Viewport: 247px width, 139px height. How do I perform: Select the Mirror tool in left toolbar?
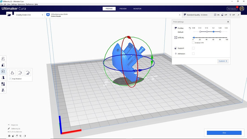click(x=3, y=77)
